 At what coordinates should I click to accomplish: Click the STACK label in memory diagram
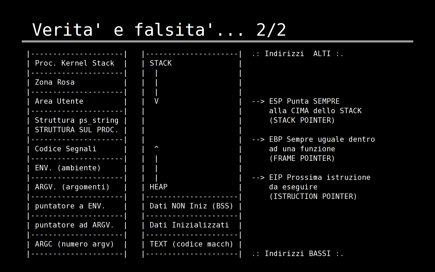161,63
